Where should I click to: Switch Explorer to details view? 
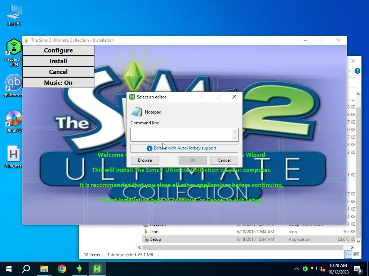348,255
